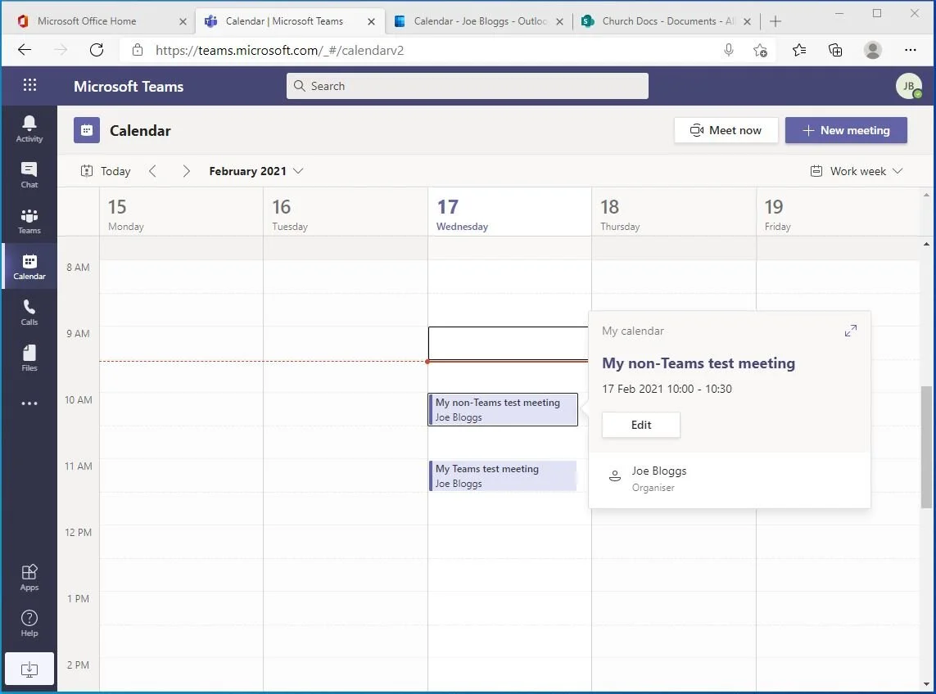Refresh the browser page
Screen dimensions: 936x694
pos(96,50)
